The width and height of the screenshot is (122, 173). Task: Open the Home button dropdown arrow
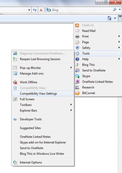coord(115,18)
